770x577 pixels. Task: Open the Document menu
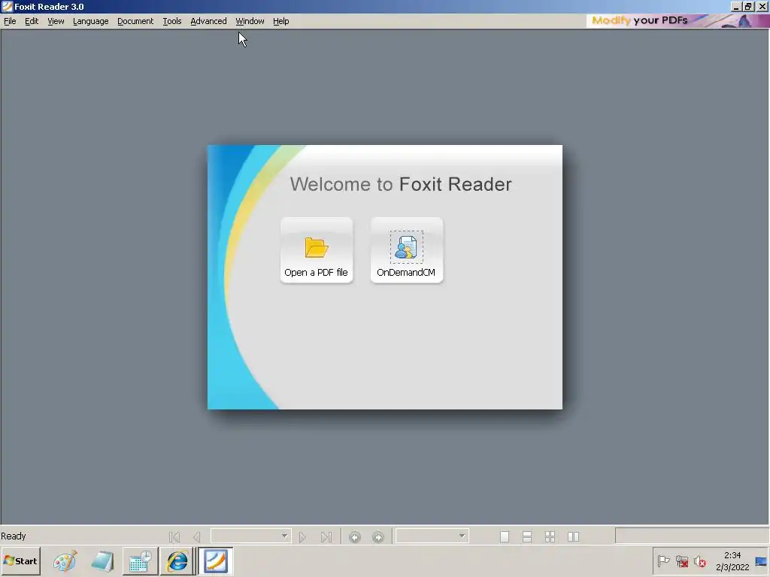point(135,21)
